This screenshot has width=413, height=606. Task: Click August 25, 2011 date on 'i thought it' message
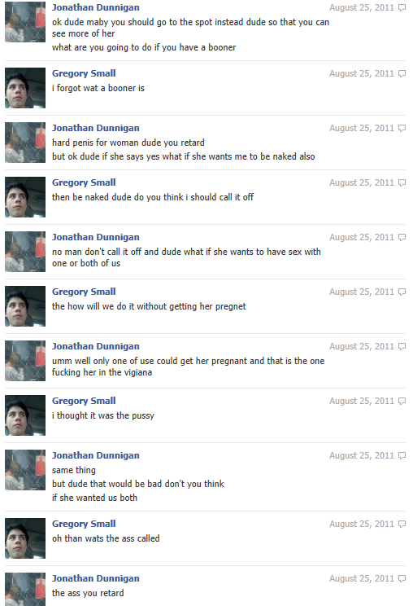[361, 402]
